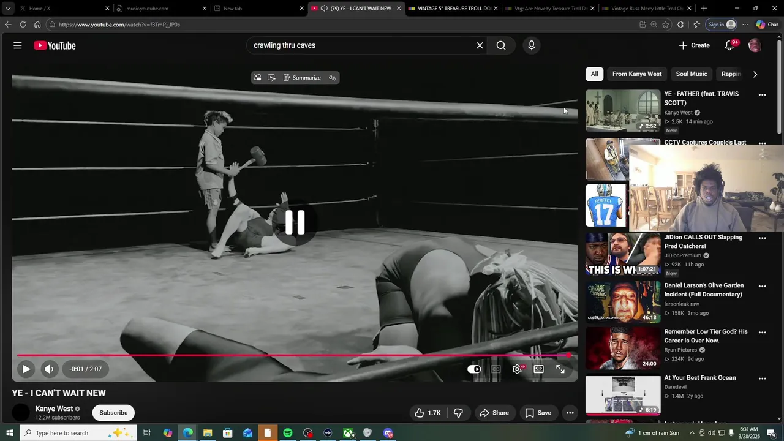Click the YouTube URL address bar
Viewport: 784px width, 441px height.
[343, 24]
